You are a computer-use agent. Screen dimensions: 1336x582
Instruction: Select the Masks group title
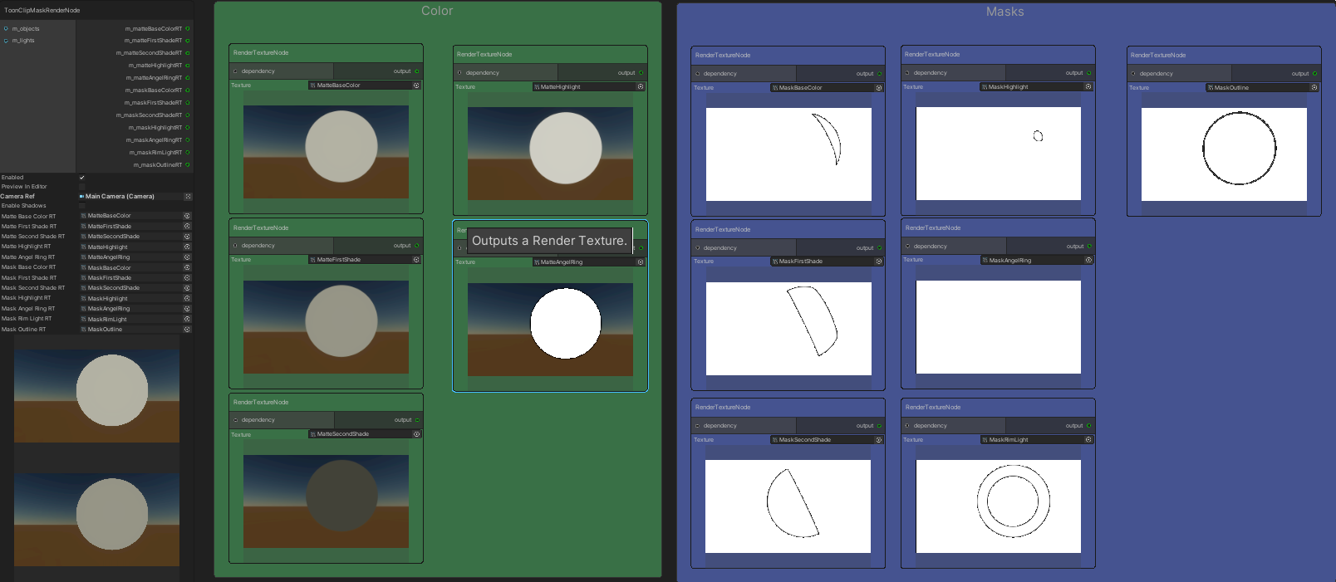(x=1004, y=12)
